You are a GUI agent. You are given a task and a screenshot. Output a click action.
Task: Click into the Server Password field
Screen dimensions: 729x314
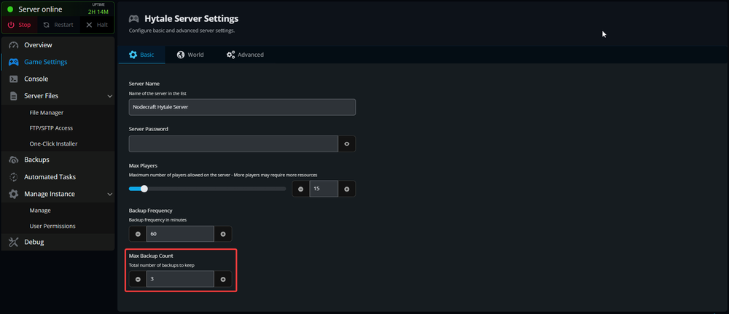point(233,144)
